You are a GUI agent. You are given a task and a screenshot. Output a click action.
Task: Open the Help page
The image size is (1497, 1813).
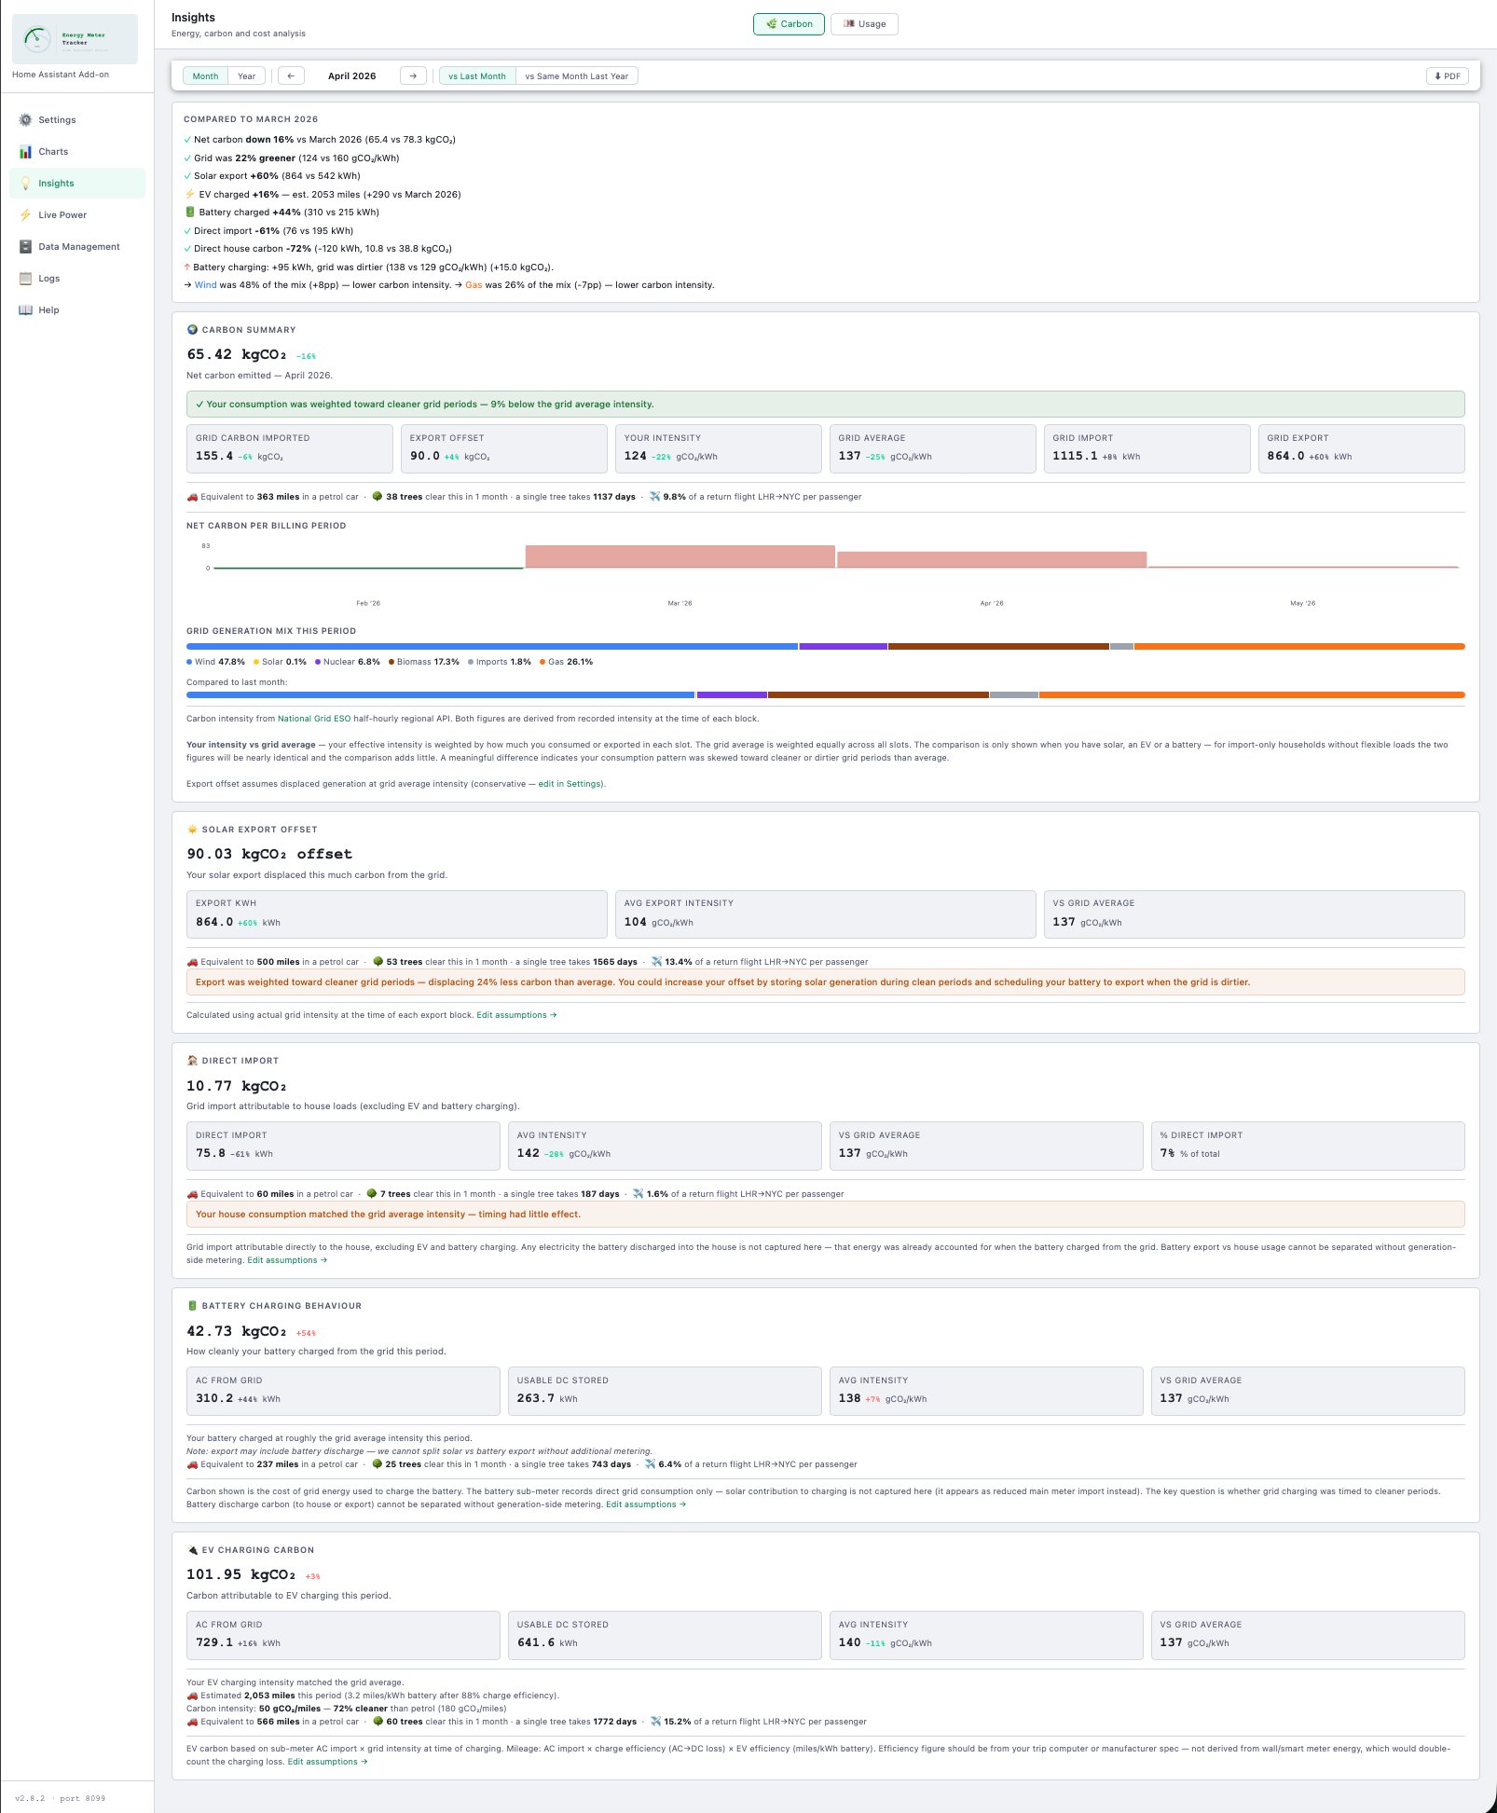77,310
